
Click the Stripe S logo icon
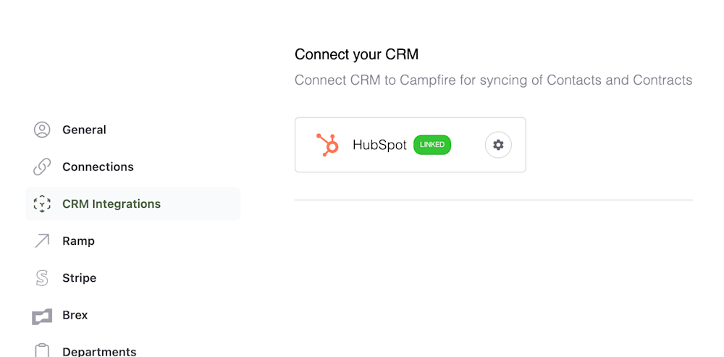point(42,278)
